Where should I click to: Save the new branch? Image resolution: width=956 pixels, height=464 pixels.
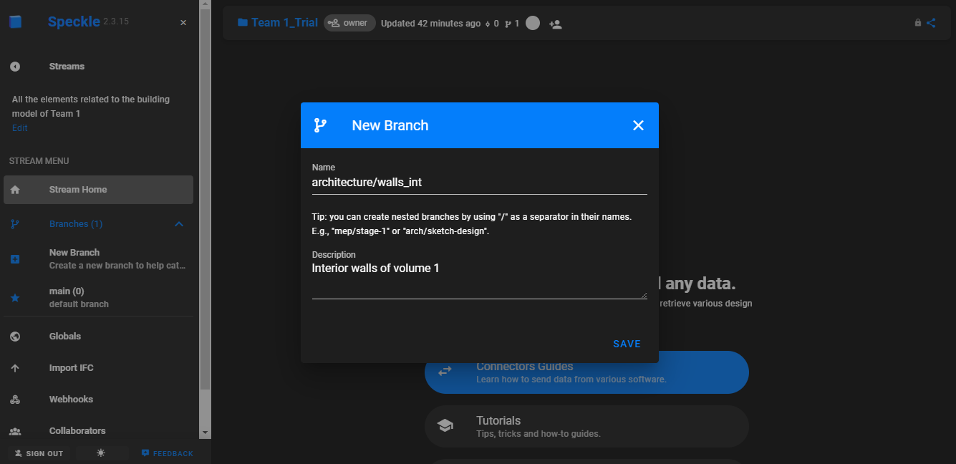(627, 344)
